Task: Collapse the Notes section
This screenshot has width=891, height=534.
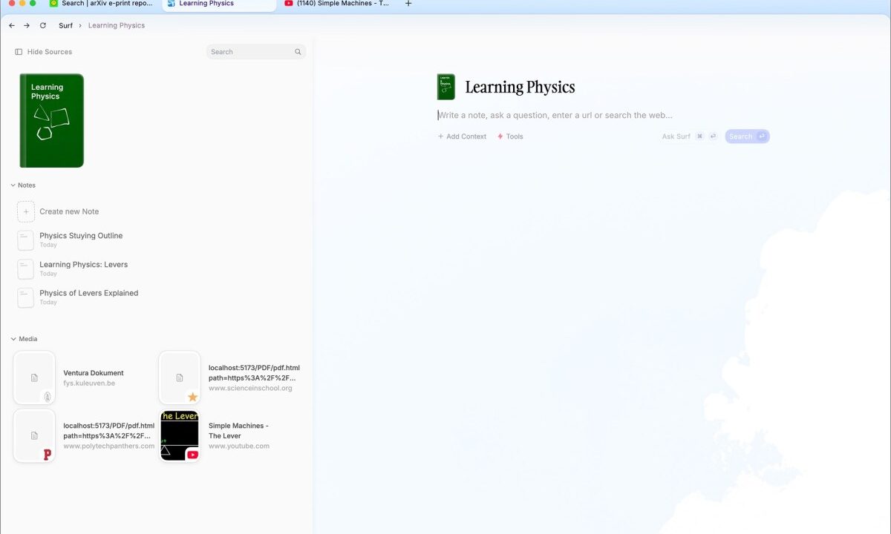Action: tap(13, 185)
